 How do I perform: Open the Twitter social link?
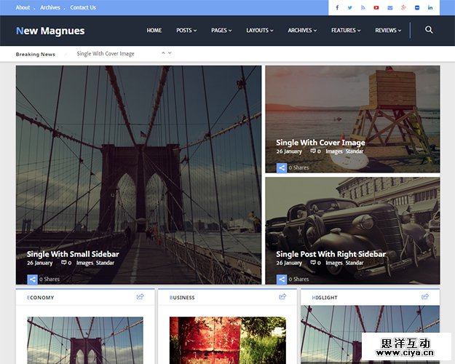click(x=349, y=7)
